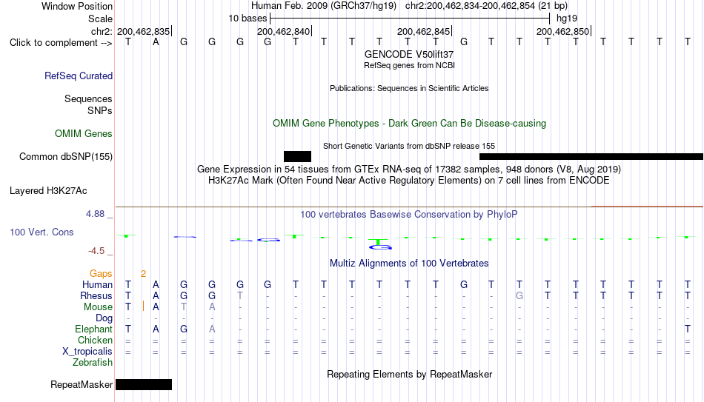Select the 'Scale' track label

[100, 19]
